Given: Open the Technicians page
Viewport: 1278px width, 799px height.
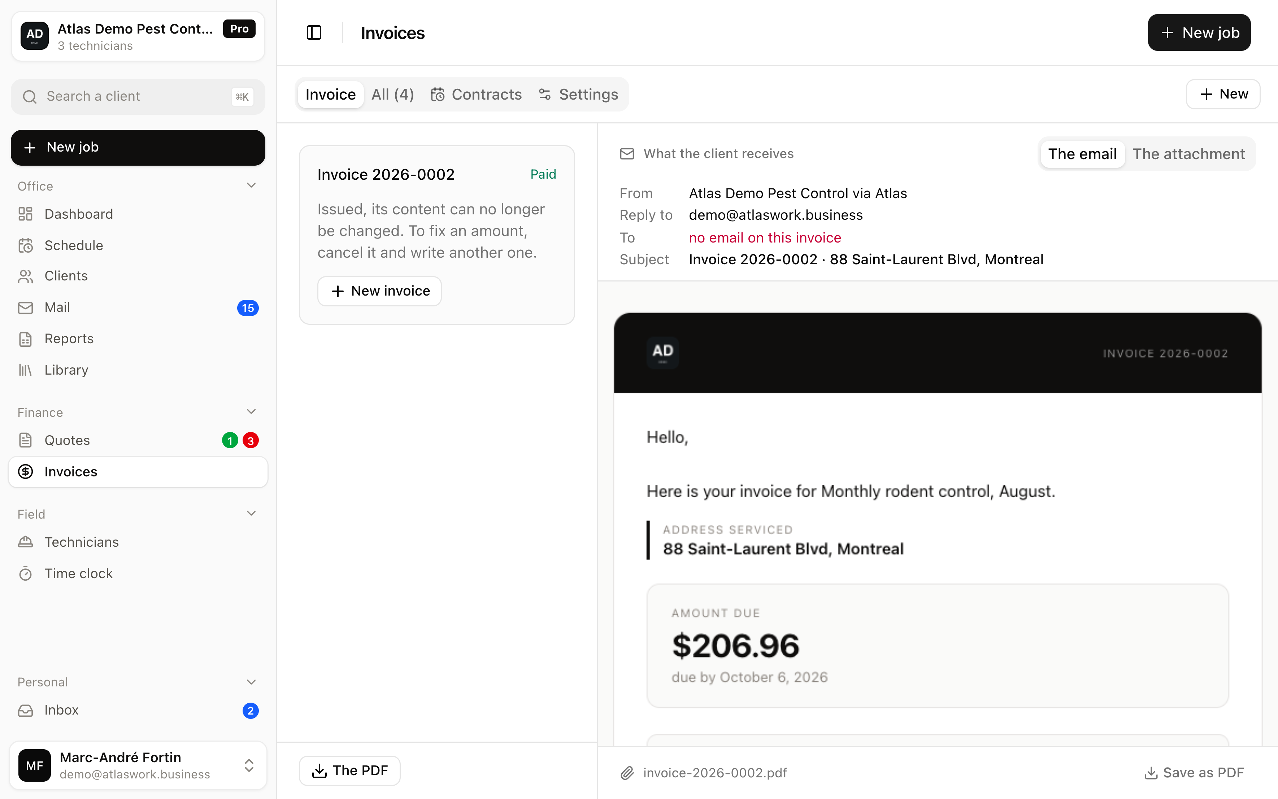Looking at the screenshot, I should pos(138,542).
